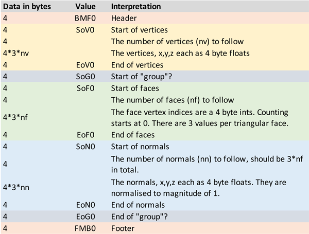This screenshot has width=309, height=234.
Task: Click the normals description mentioning magnitude of 1
Action: (199, 188)
